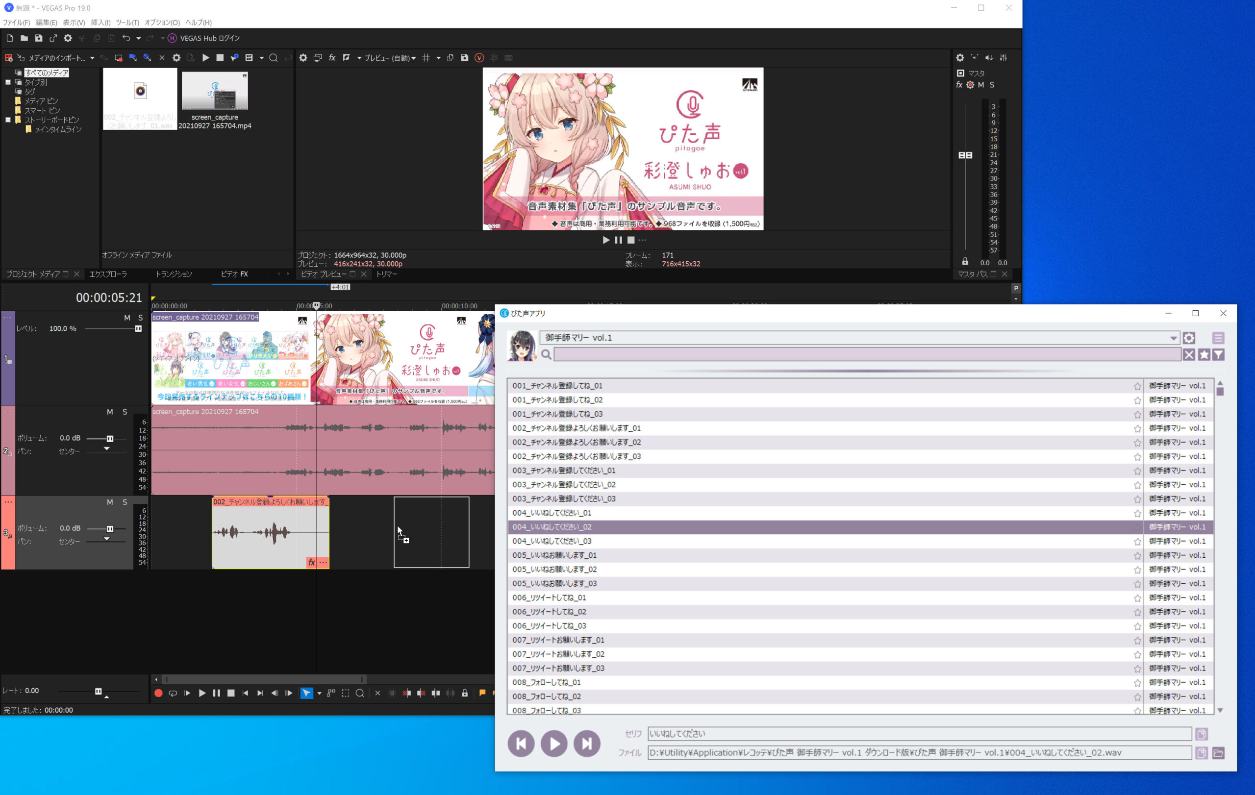Viewport: 1255px width, 795px height.
Task: Open Pitagoe app settings gear
Action: pyautogui.click(x=1189, y=338)
